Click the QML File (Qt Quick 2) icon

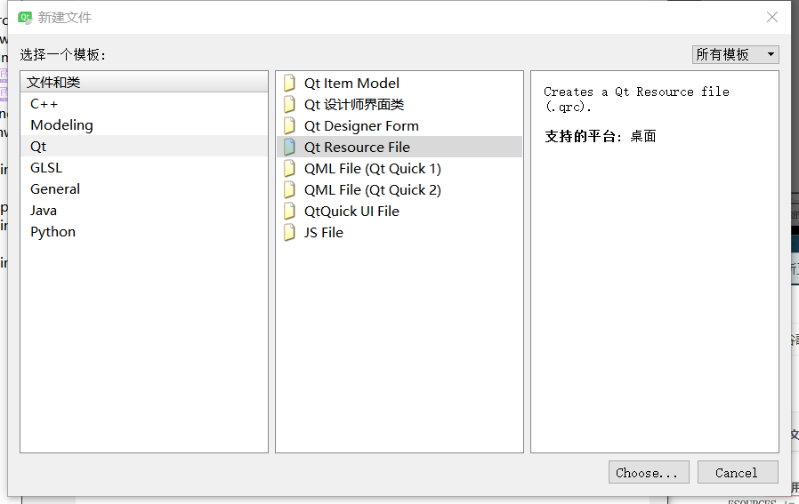289,190
